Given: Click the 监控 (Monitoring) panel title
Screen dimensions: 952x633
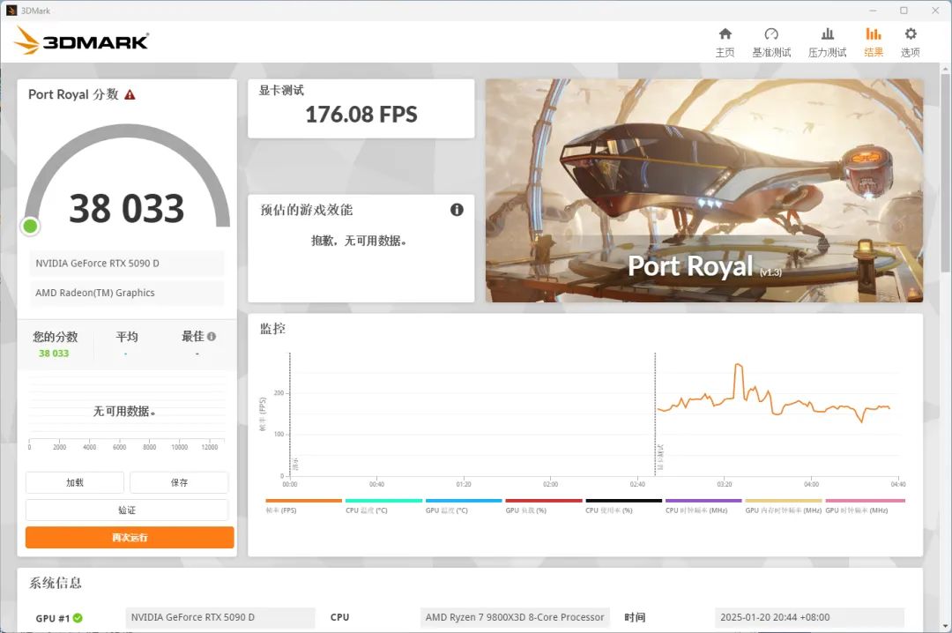Looking at the screenshot, I should point(272,329).
